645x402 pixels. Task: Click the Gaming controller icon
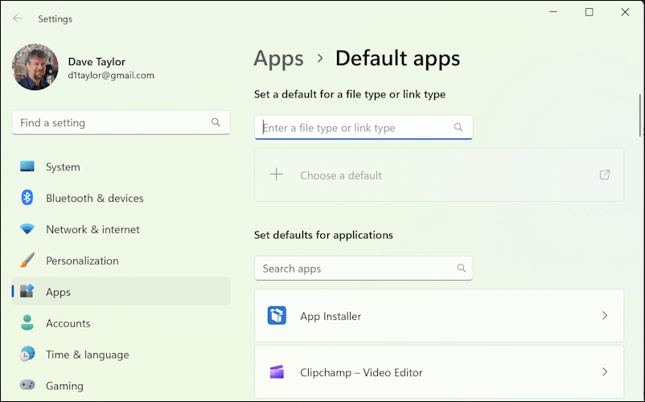pos(27,386)
